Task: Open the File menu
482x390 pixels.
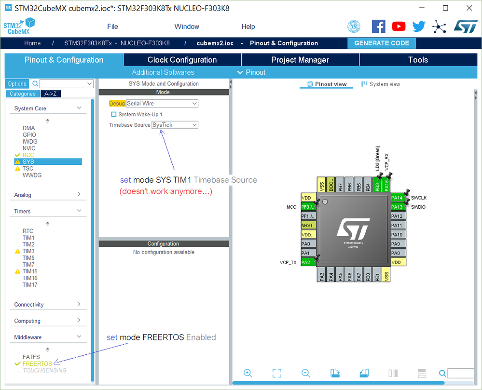Action: 112,27
